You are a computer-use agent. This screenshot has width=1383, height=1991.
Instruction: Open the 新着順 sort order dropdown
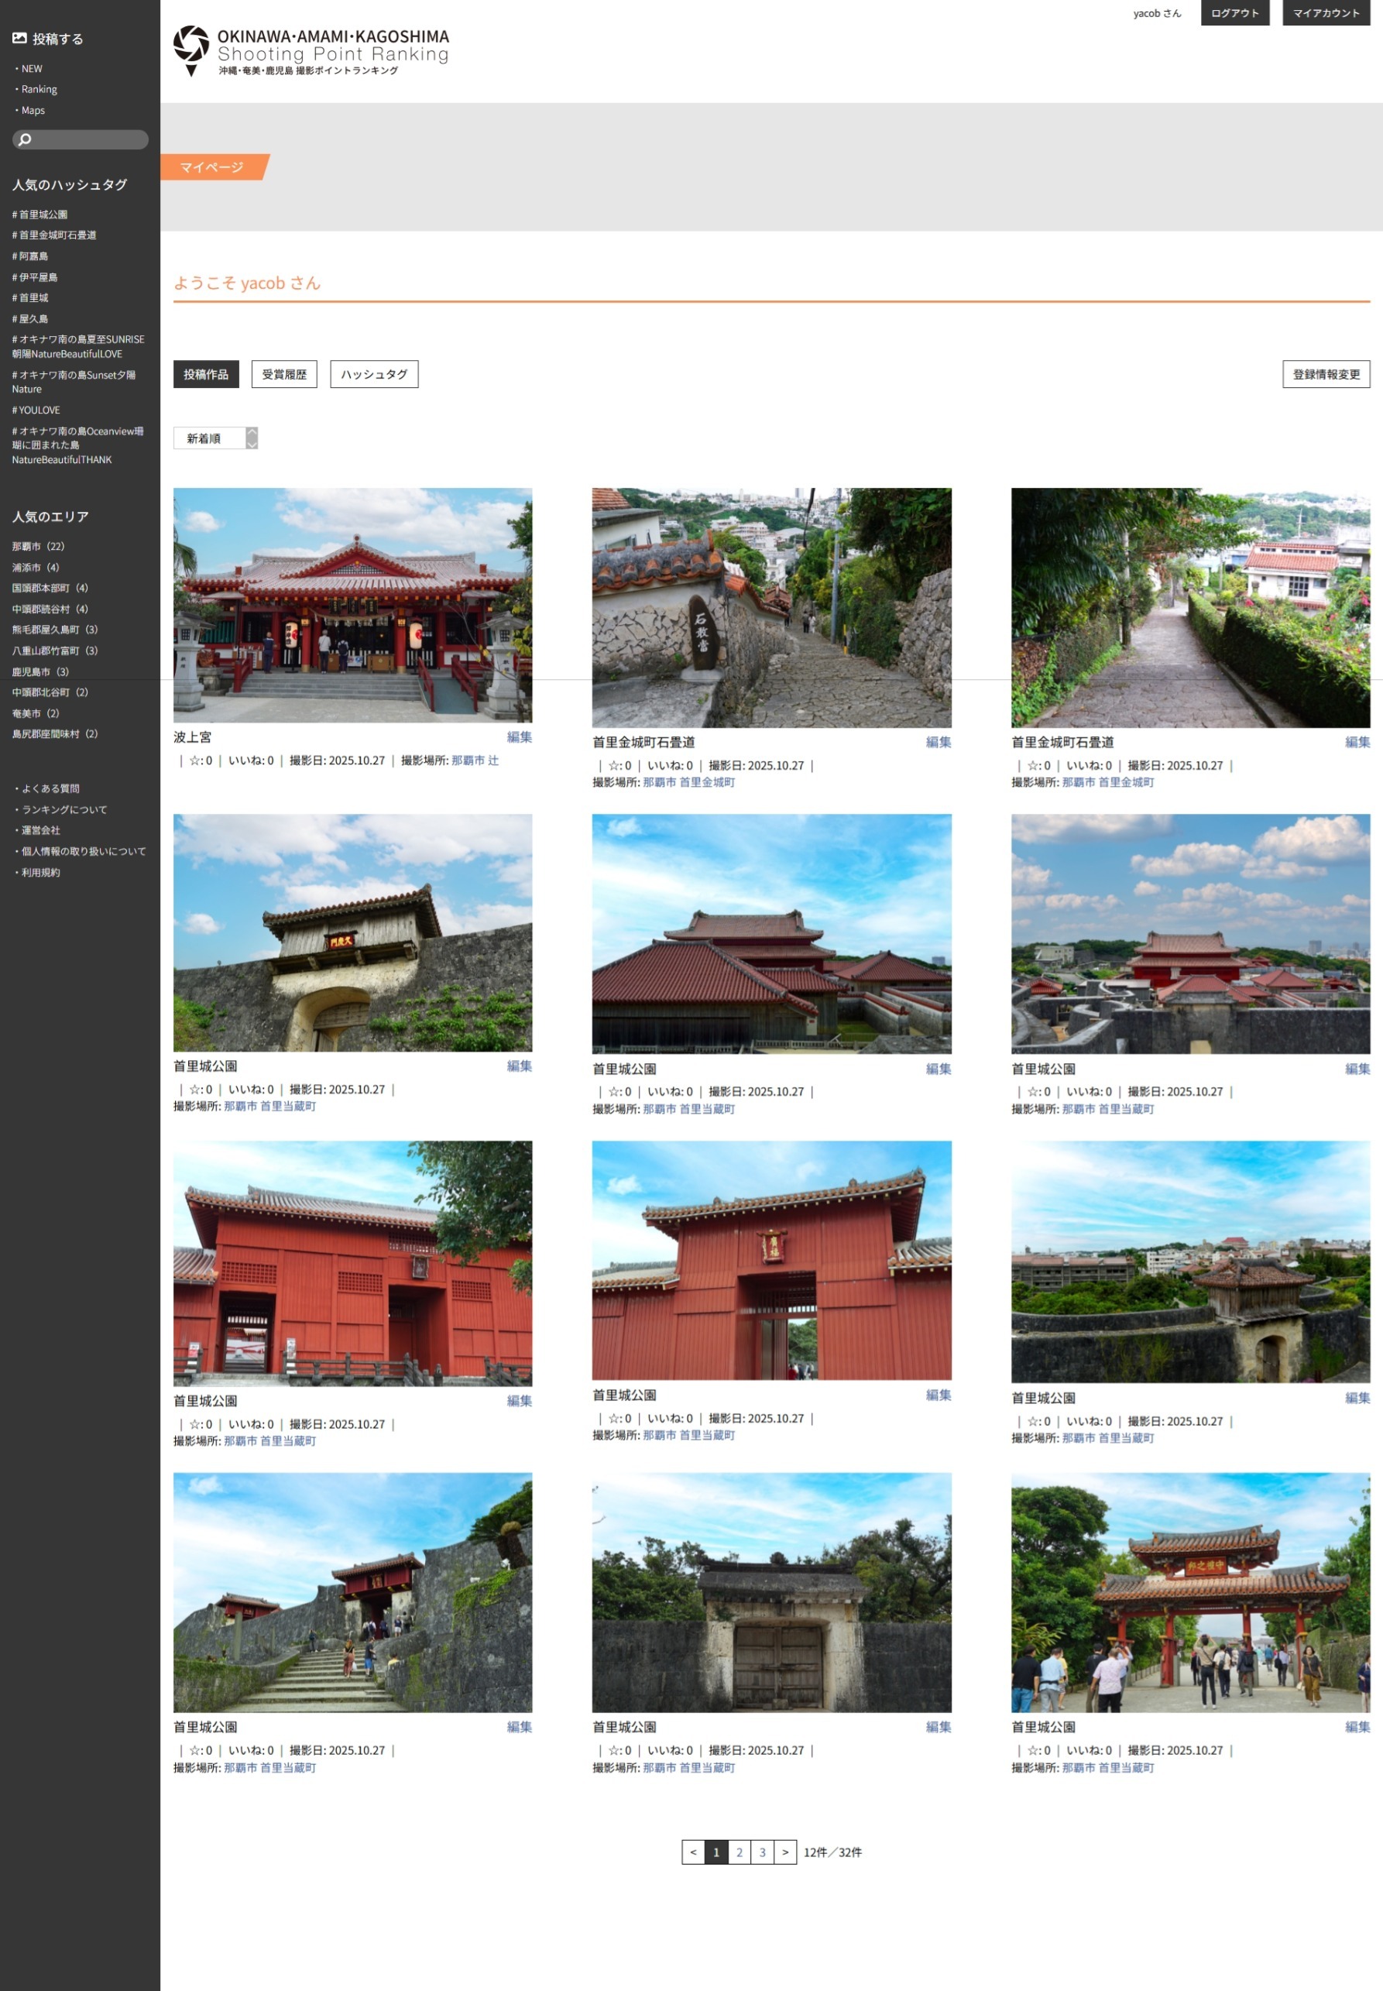click(216, 438)
